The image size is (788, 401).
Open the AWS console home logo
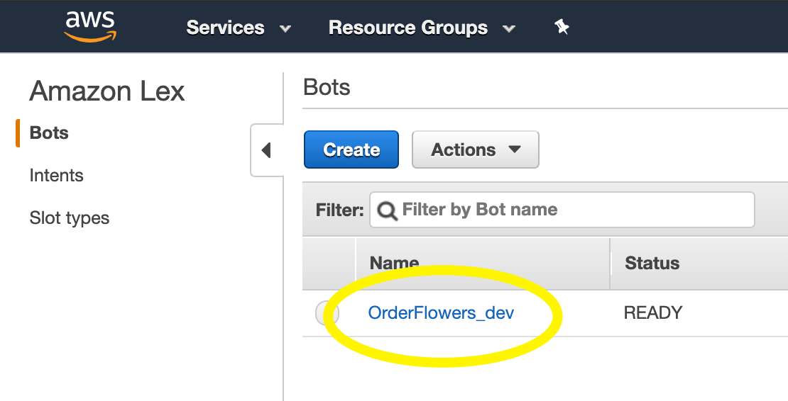(90, 26)
